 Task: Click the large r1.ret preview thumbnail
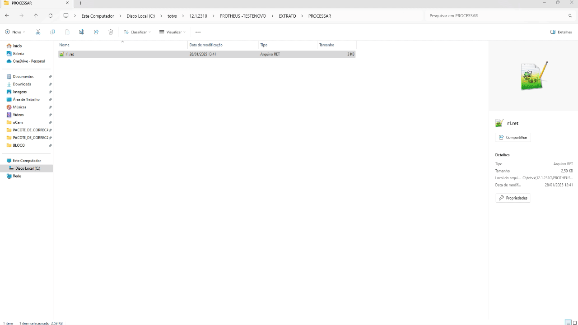point(533,76)
